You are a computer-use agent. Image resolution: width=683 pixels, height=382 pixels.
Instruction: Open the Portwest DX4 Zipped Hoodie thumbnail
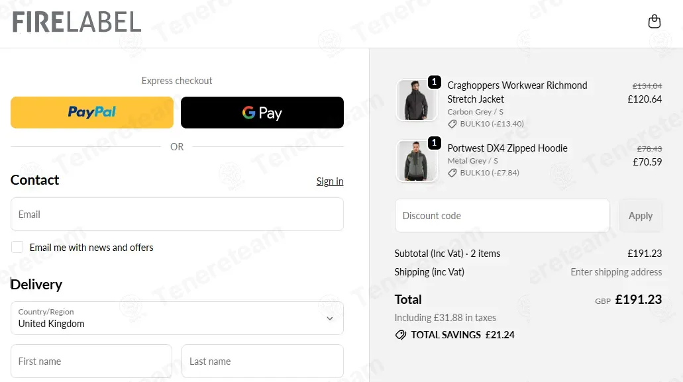click(415, 161)
